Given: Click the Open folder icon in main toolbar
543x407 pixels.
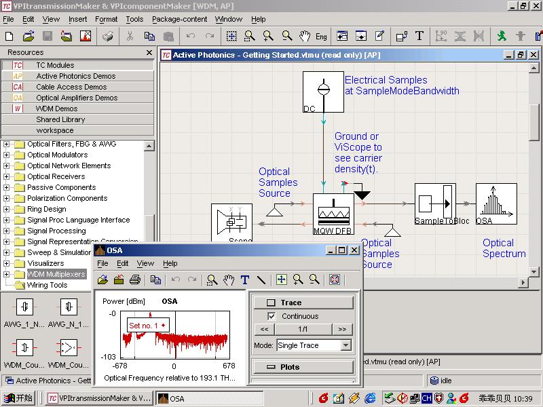Looking at the screenshot, I should coord(29,36).
